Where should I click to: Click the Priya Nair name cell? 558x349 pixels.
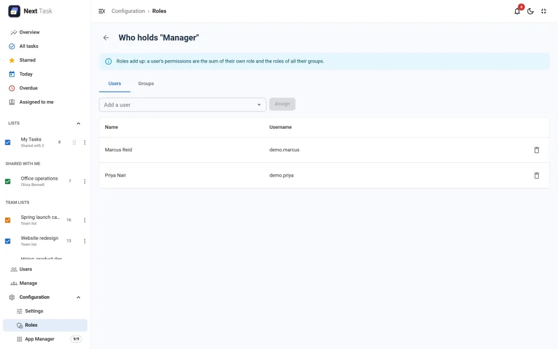tap(115, 175)
